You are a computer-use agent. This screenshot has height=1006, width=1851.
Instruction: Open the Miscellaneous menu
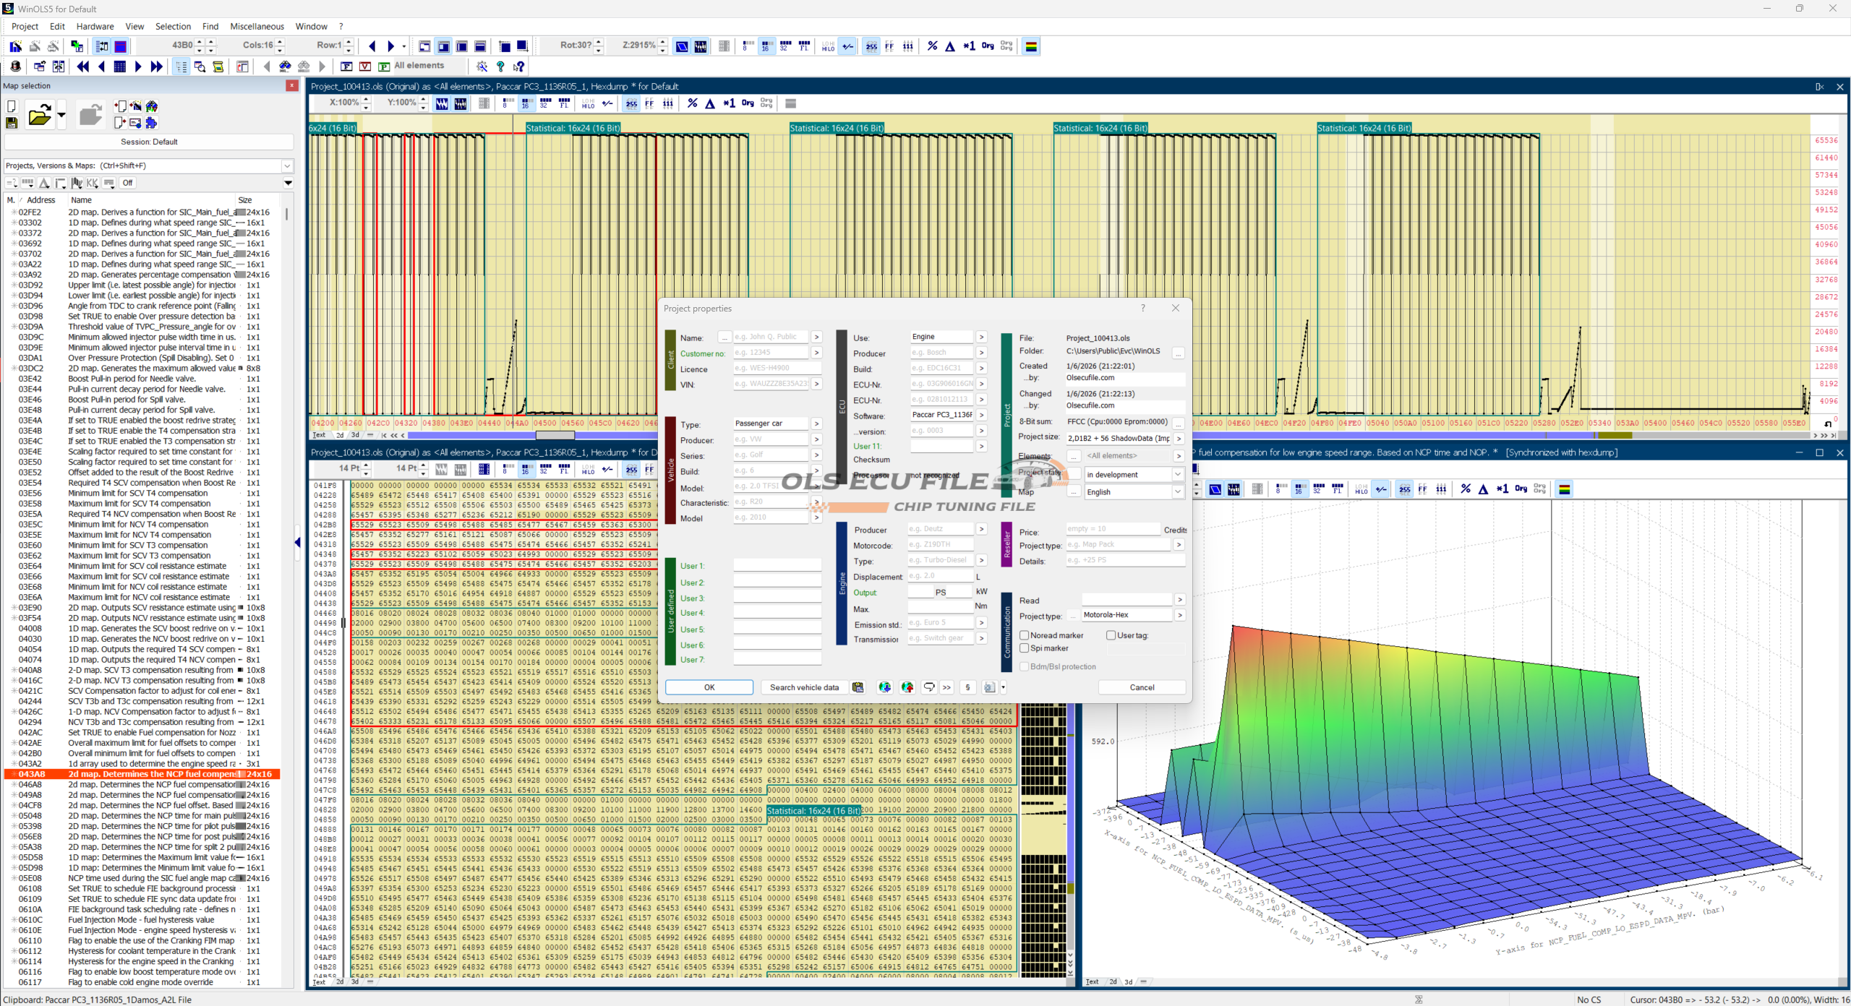pyautogui.click(x=257, y=27)
